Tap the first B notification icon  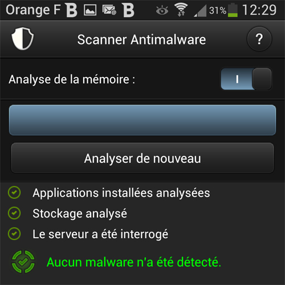(71, 10)
